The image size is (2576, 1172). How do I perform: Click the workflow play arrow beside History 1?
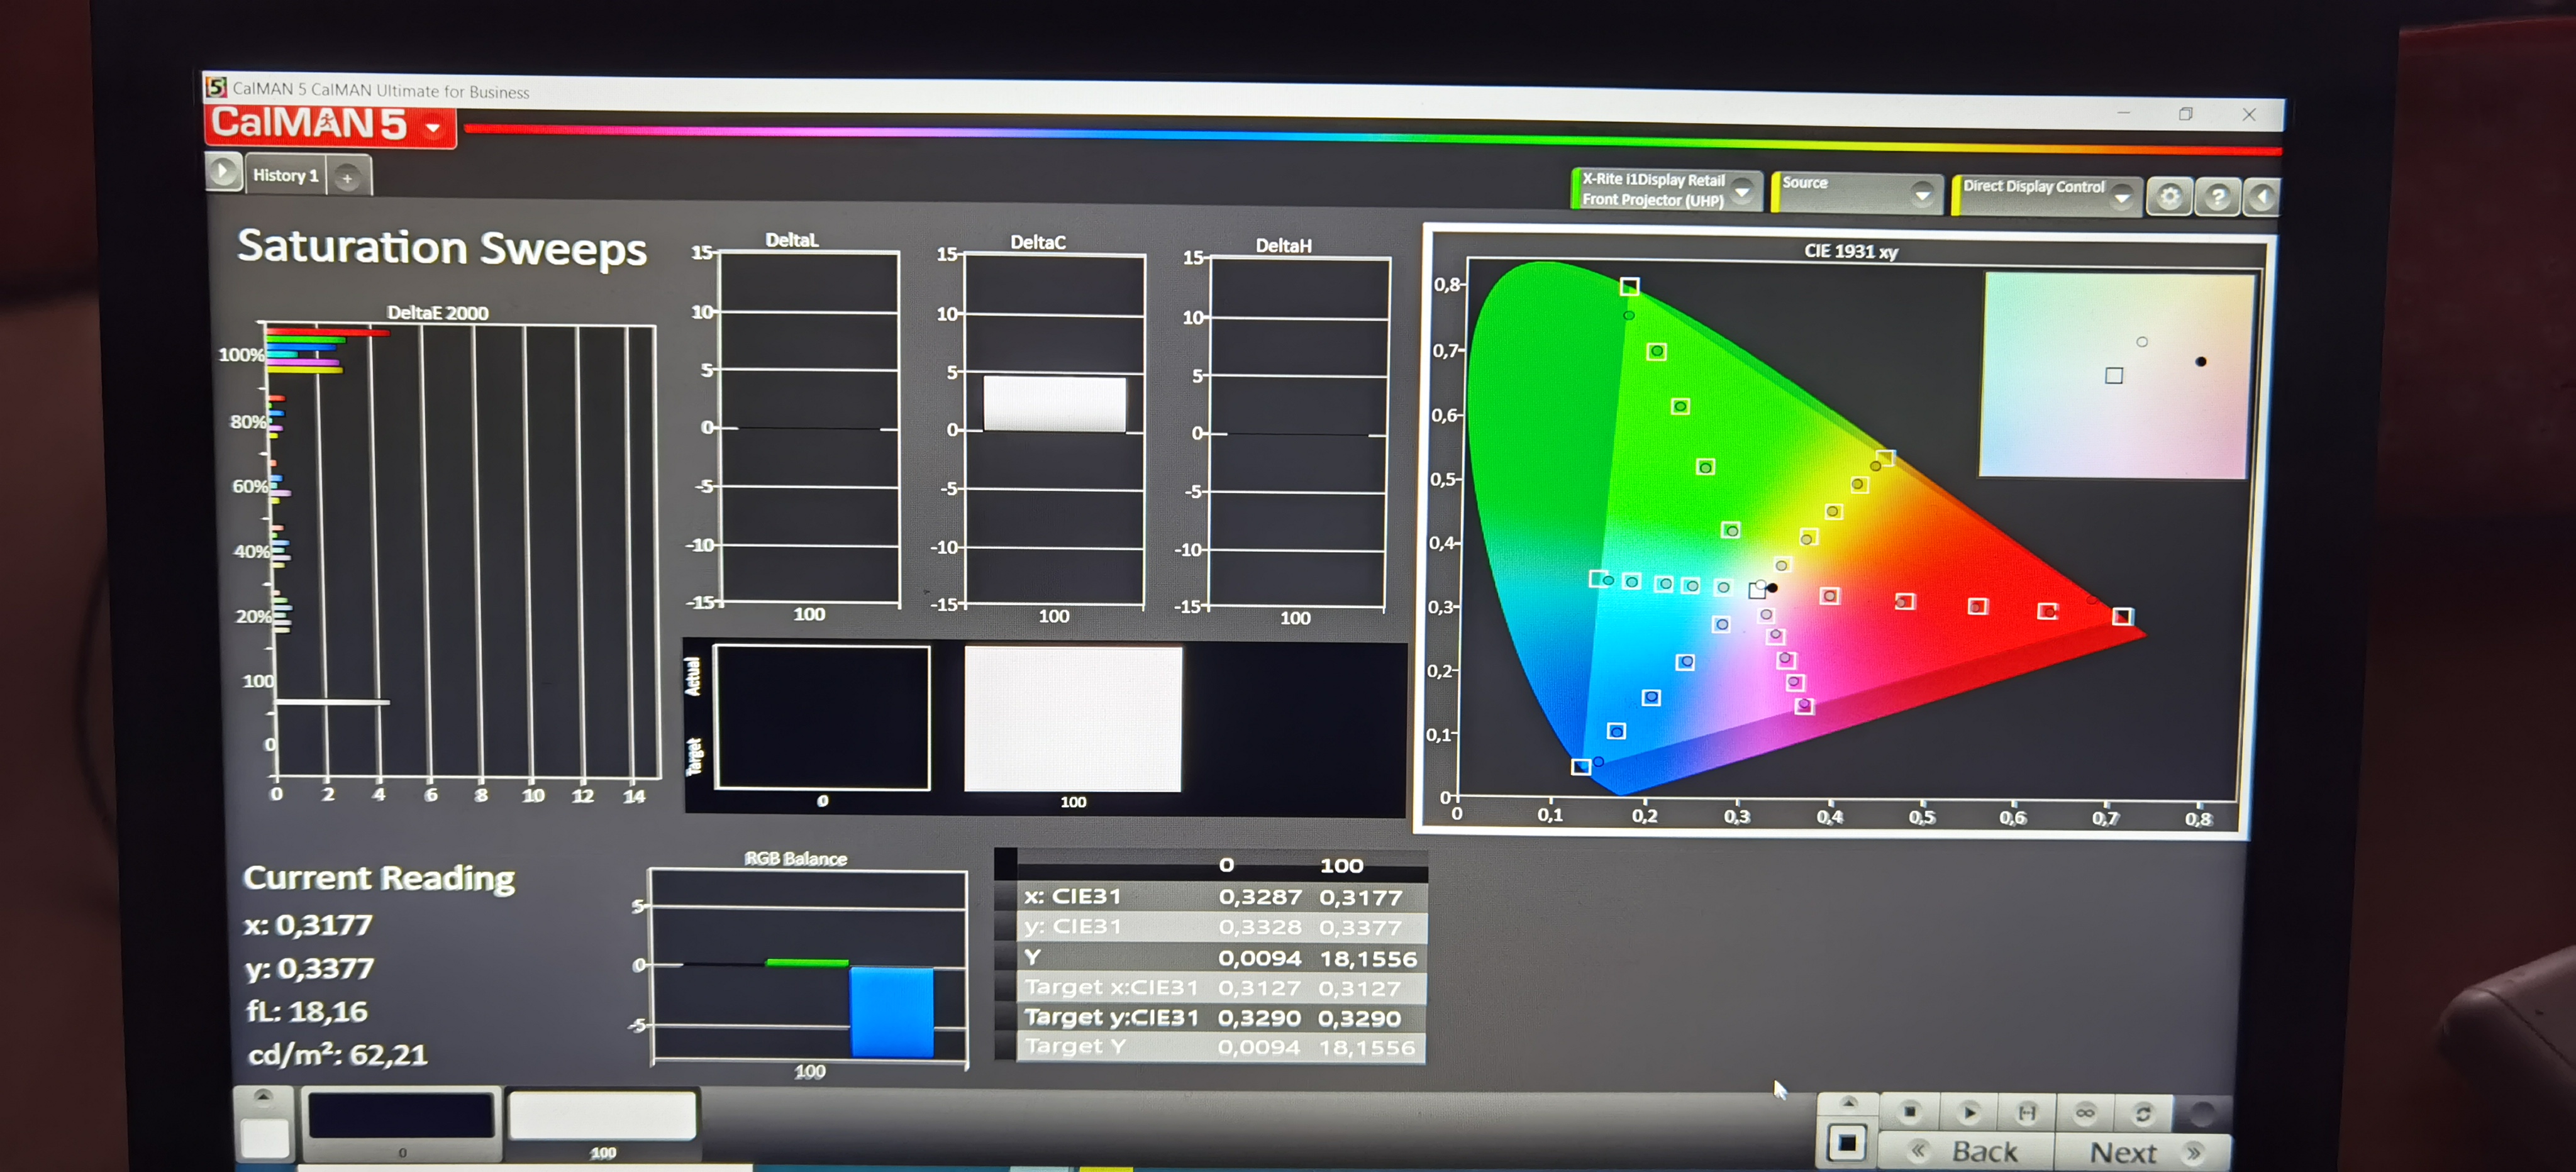pyautogui.click(x=224, y=172)
